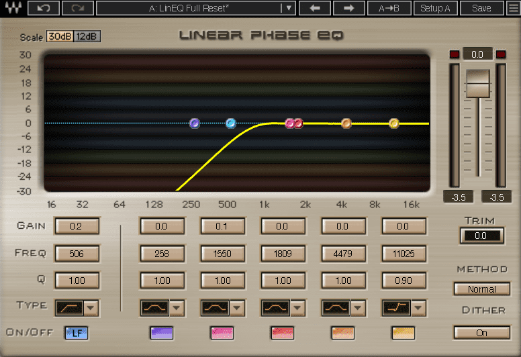Open 1809 Hz band type dropdown
This screenshot has width=521, height=357.
pos(297,308)
